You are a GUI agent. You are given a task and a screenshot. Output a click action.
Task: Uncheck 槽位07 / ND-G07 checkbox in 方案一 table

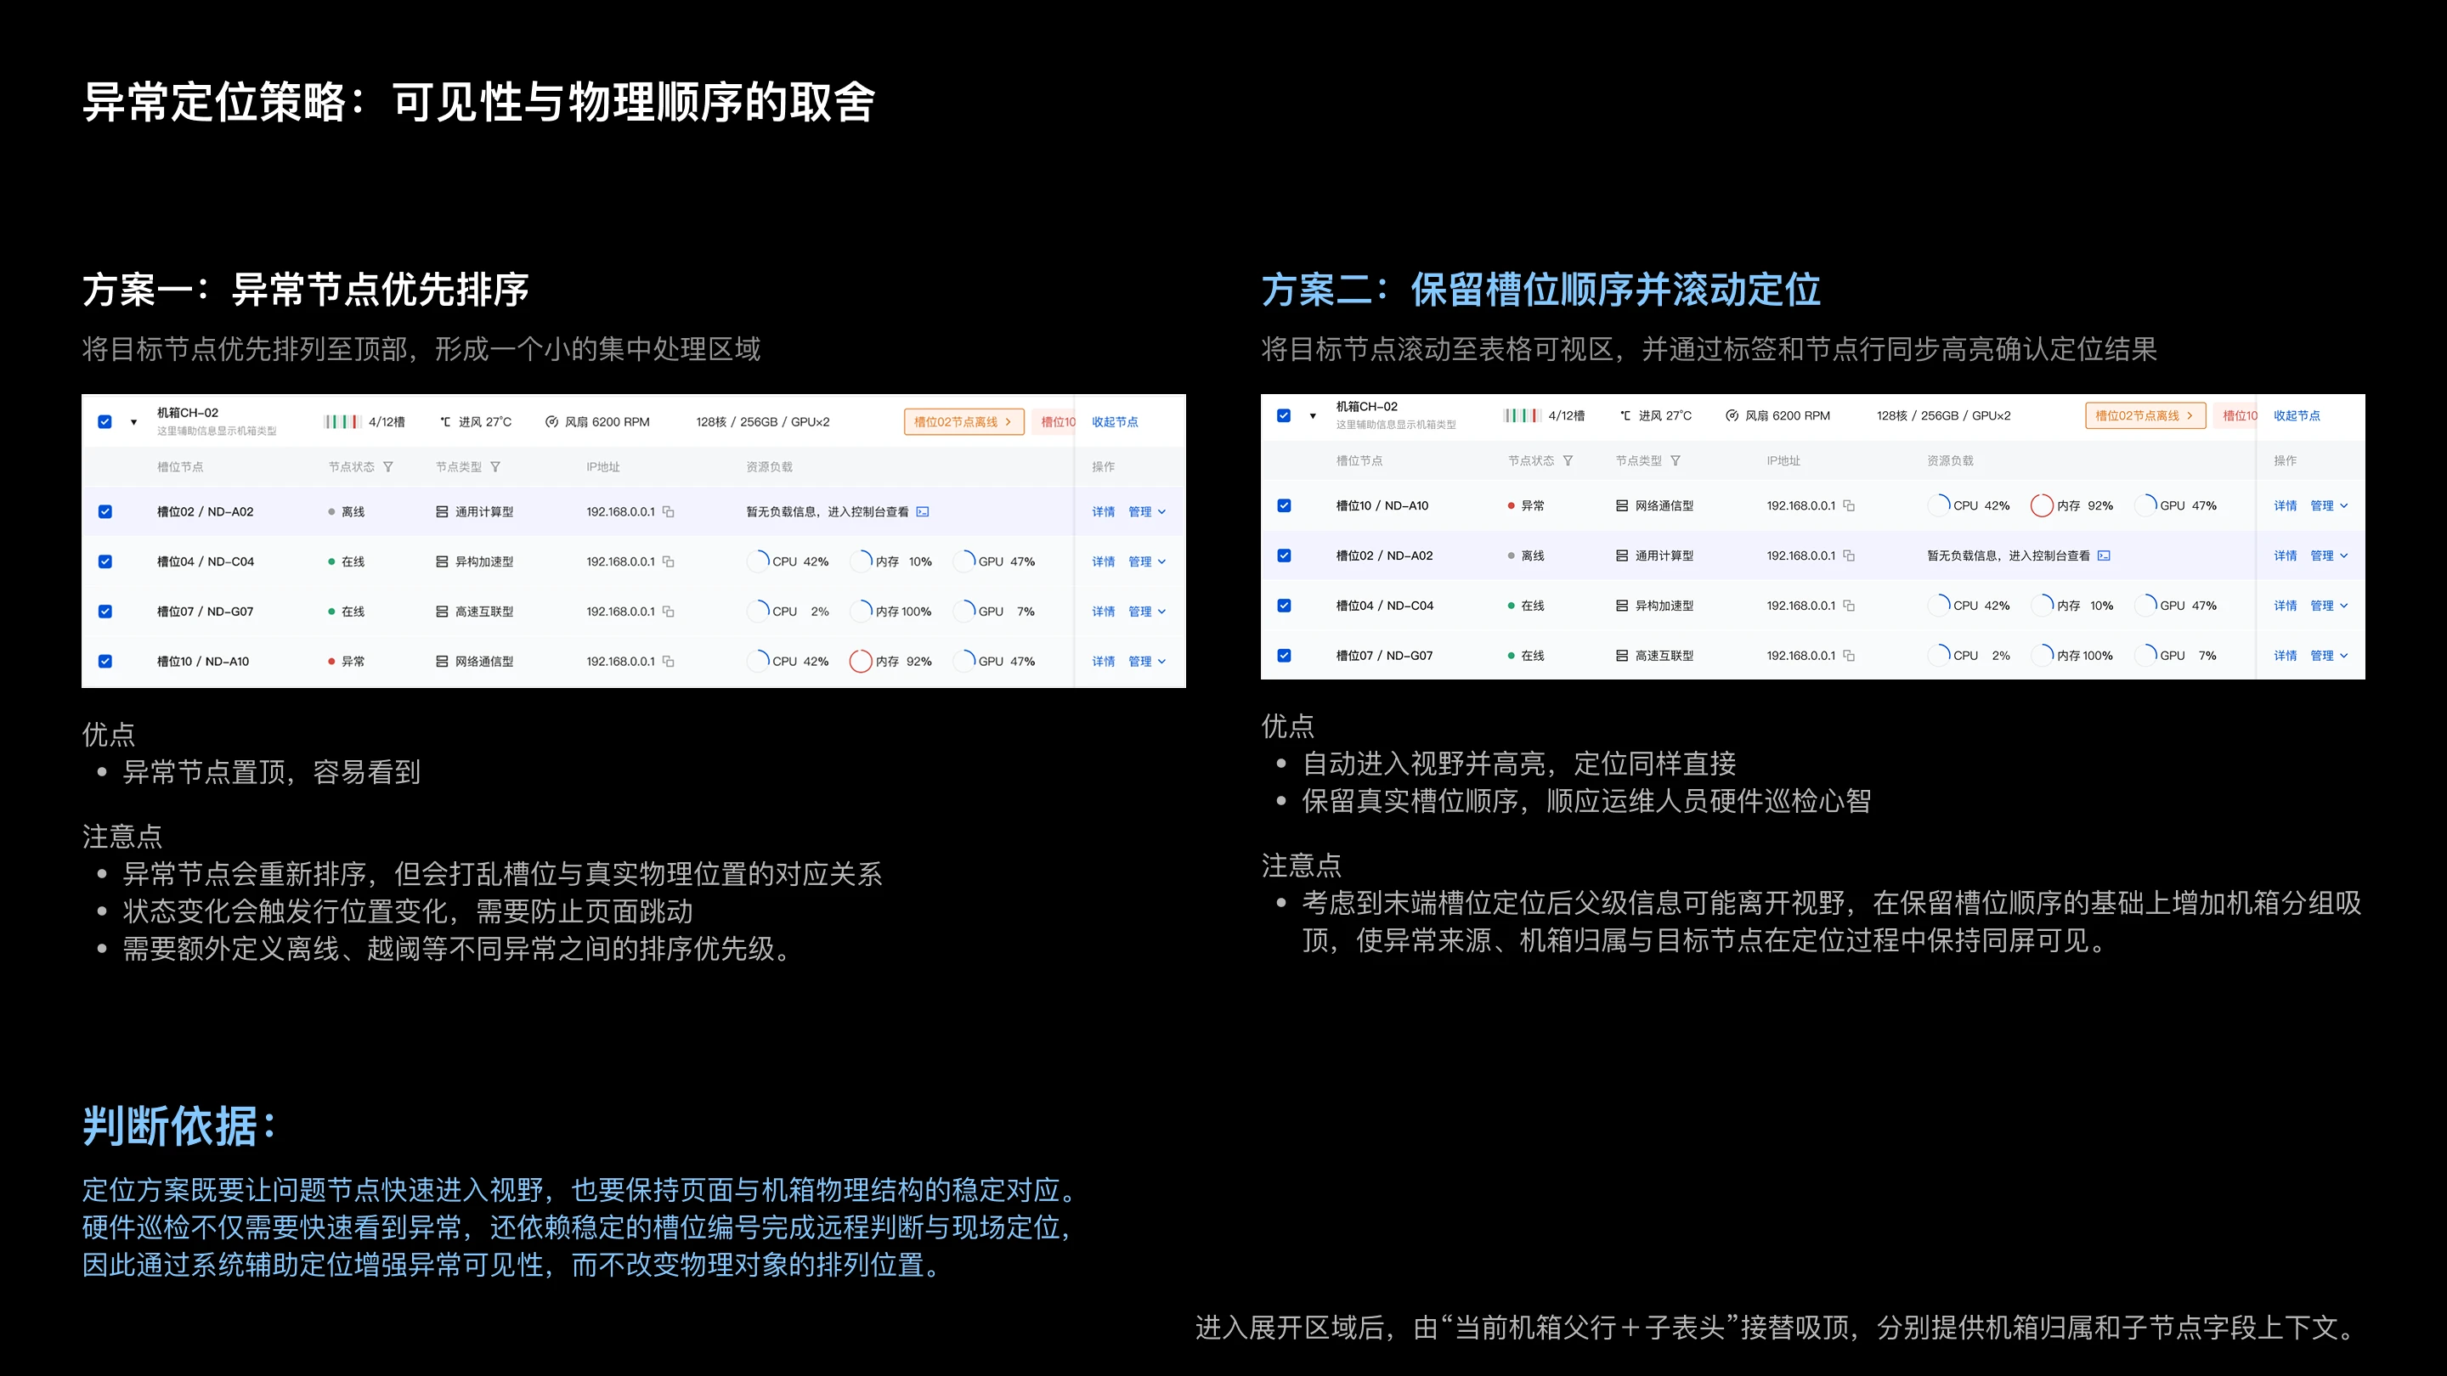click(x=105, y=612)
